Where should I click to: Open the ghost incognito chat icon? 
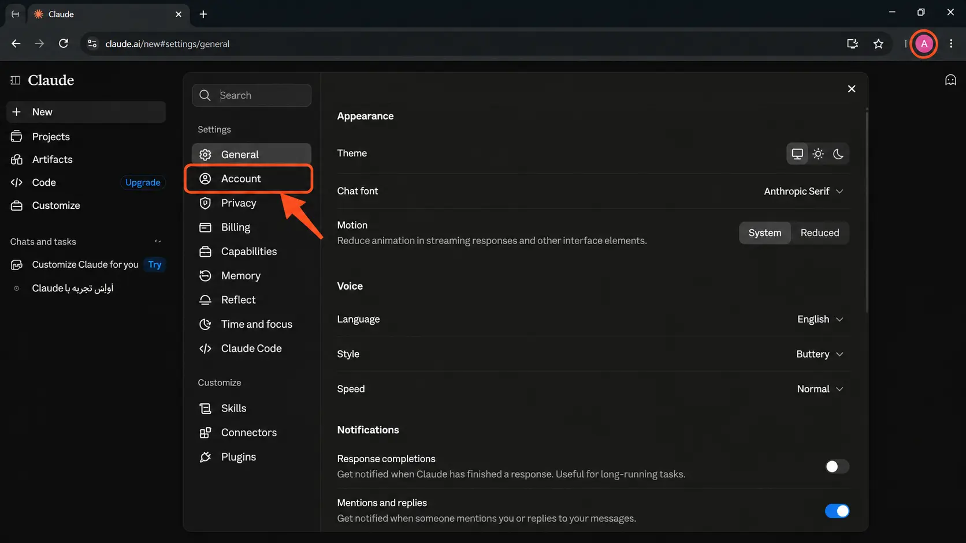point(950,80)
